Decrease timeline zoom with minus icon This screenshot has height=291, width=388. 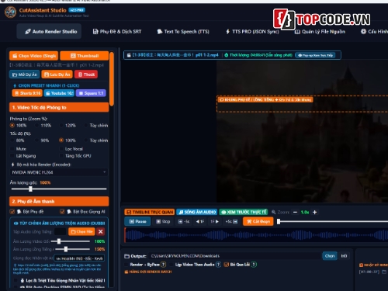point(295,212)
